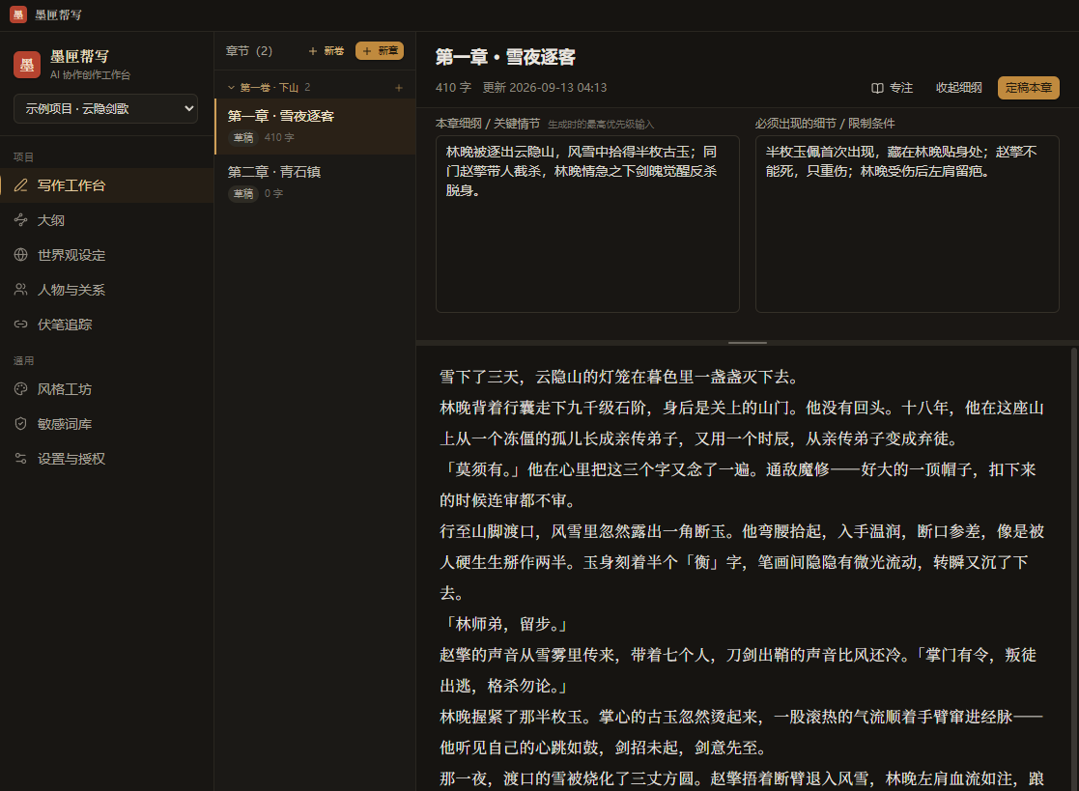Select chapter 第二章·青石镇
The image size is (1079, 791).
click(315, 183)
